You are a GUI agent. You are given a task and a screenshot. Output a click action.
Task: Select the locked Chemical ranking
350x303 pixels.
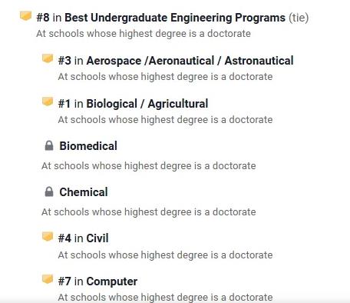point(84,192)
